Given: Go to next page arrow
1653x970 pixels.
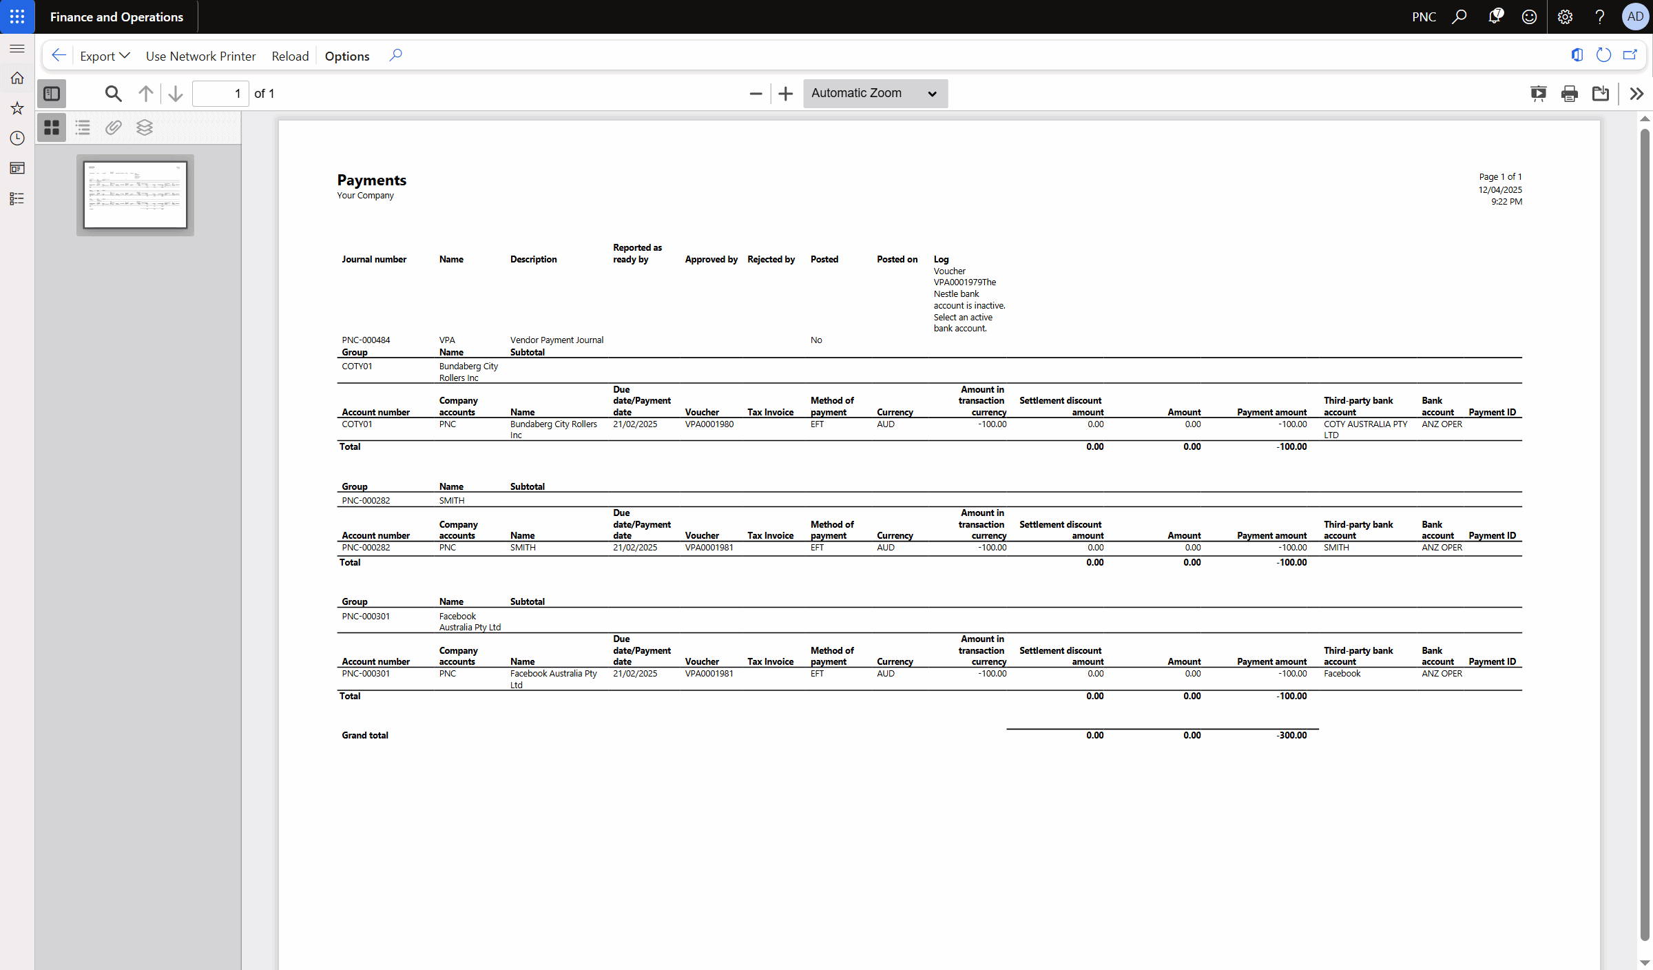Looking at the screenshot, I should tap(176, 94).
